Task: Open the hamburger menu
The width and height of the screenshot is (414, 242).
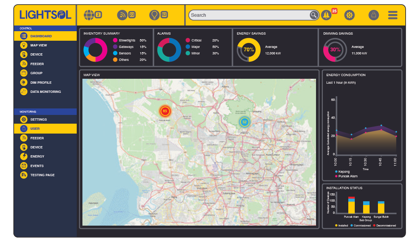Action: pyautogui.click(x=393, y=15)
